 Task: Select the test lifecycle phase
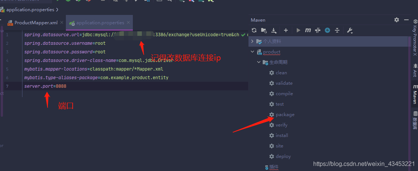pos(280,104)
